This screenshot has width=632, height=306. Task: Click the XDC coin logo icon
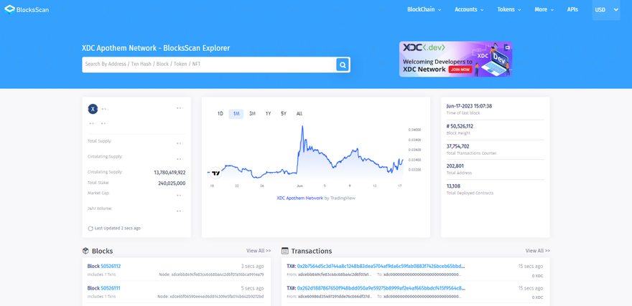tap(93, 109)
